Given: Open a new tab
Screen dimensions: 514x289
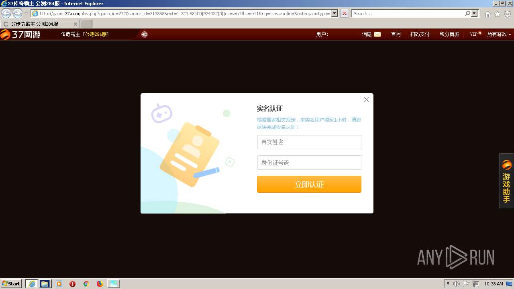Looking at the screenshot, I should click(86, 24).
